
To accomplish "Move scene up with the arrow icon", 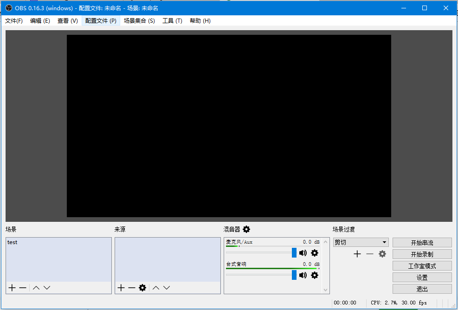I will (36, 288).
